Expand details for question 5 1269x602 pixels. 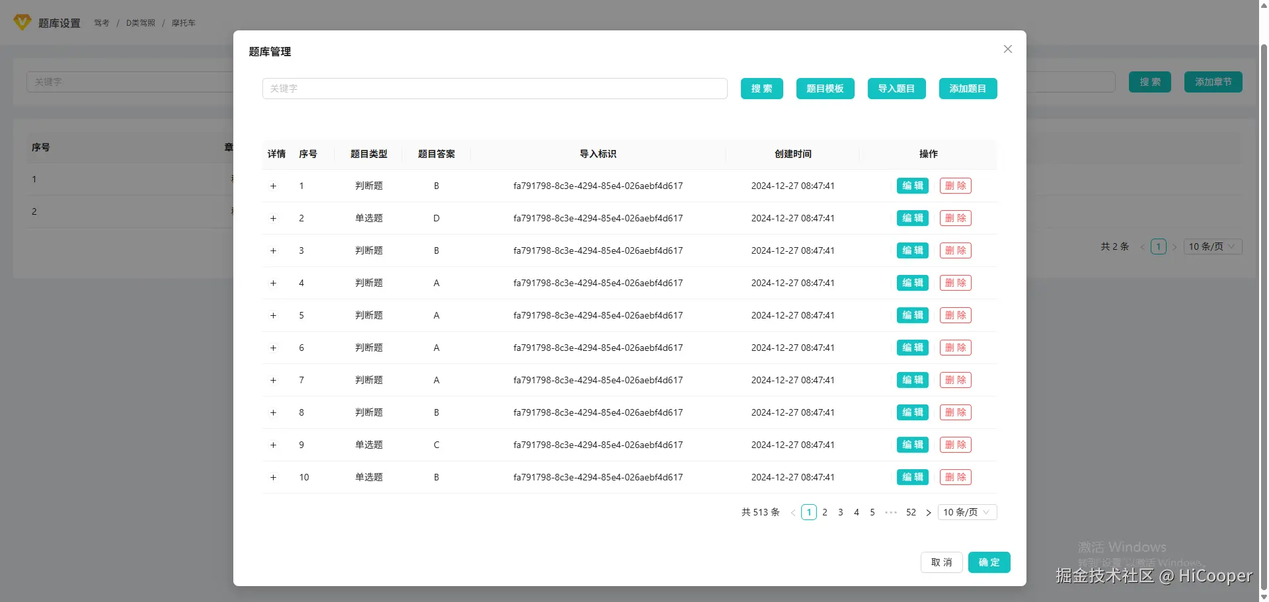pos(273,315)
